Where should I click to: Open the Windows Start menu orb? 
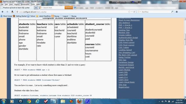click(x=3, y=101)
